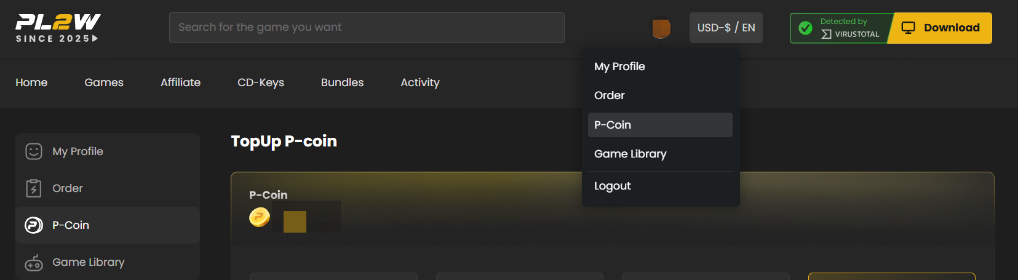Click the yellow Download button

click(x=941, y=28)
